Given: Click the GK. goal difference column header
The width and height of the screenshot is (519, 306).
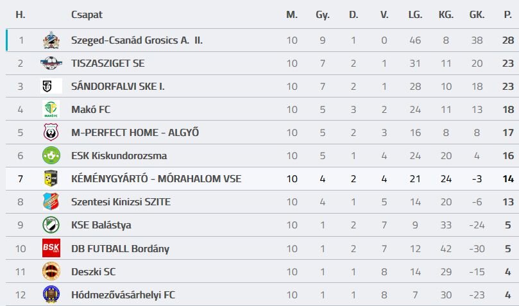Looking at the screenshot, I should (477, 15).
